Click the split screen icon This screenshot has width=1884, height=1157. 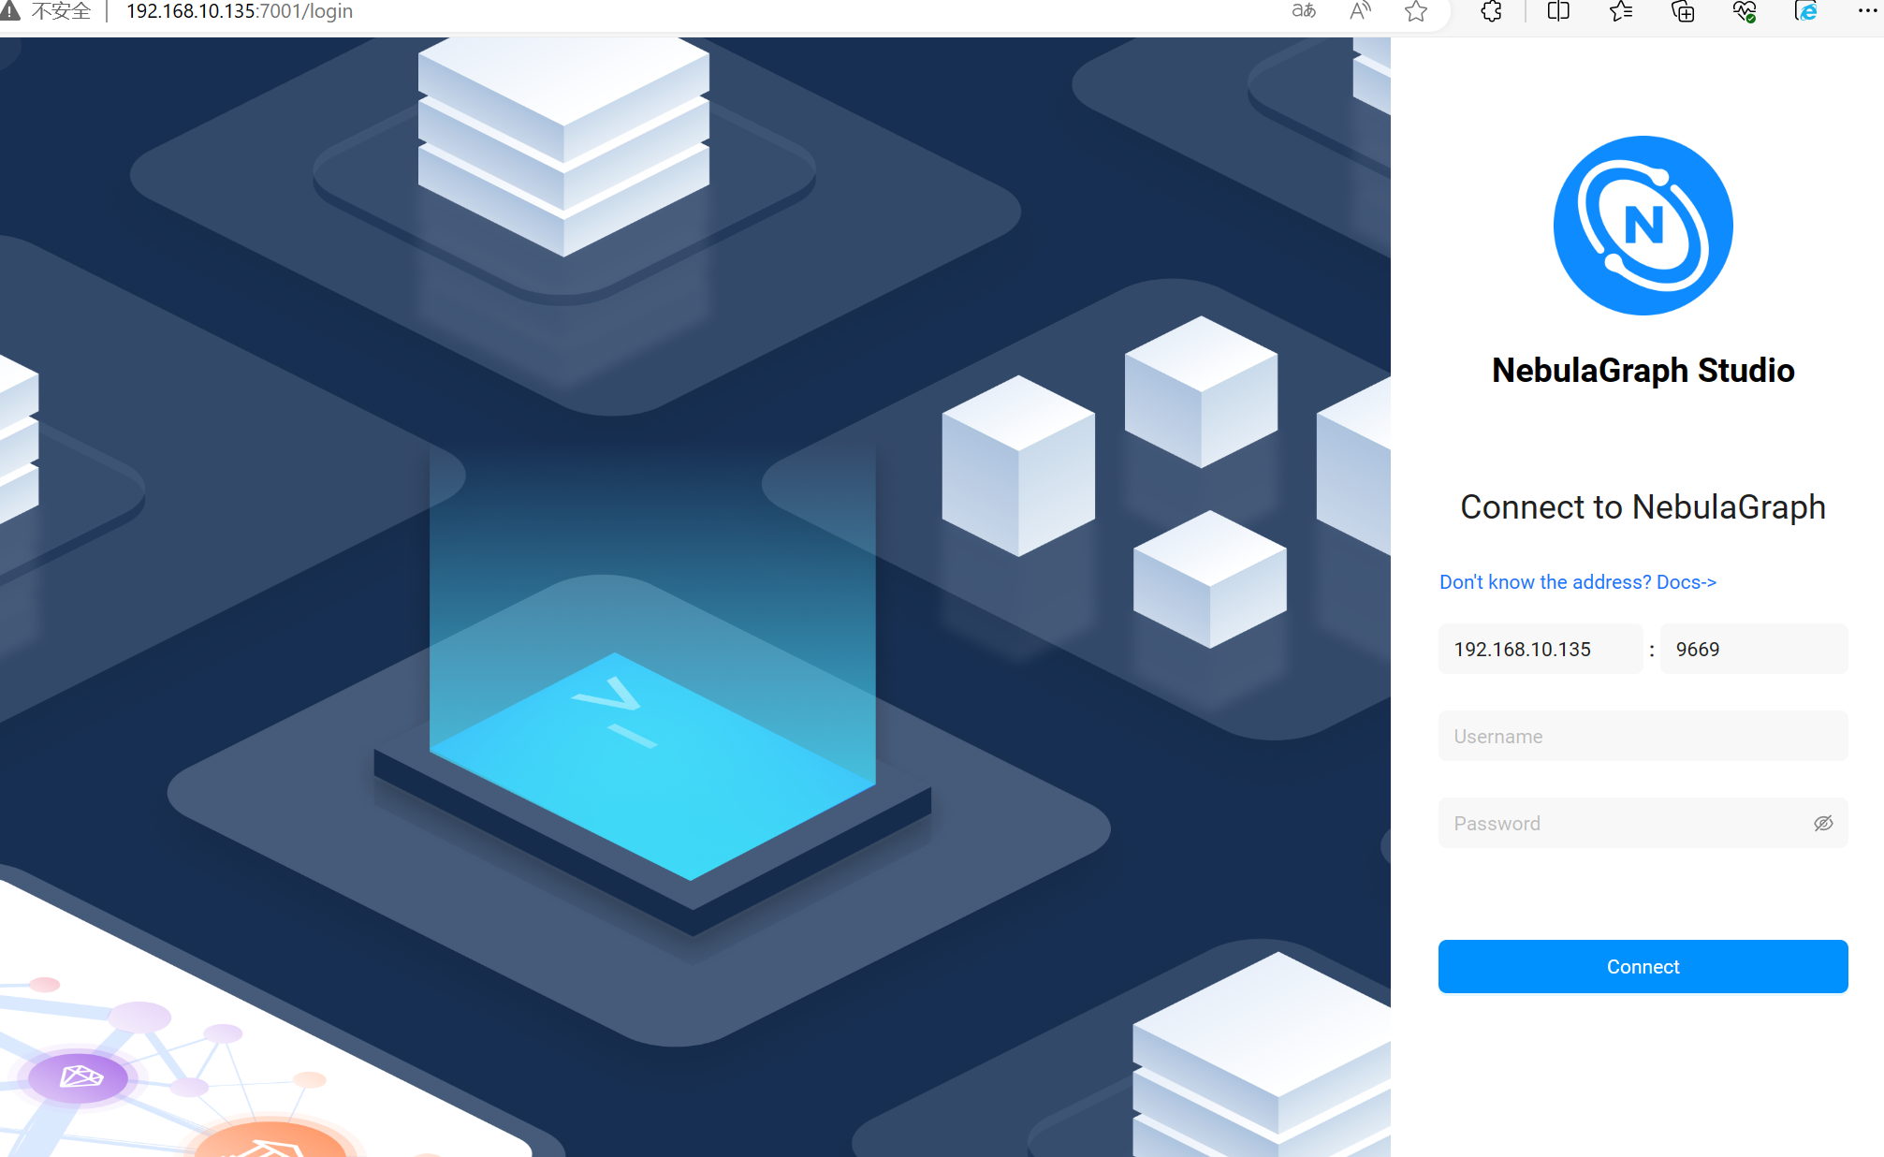(x=1558, y=11)
